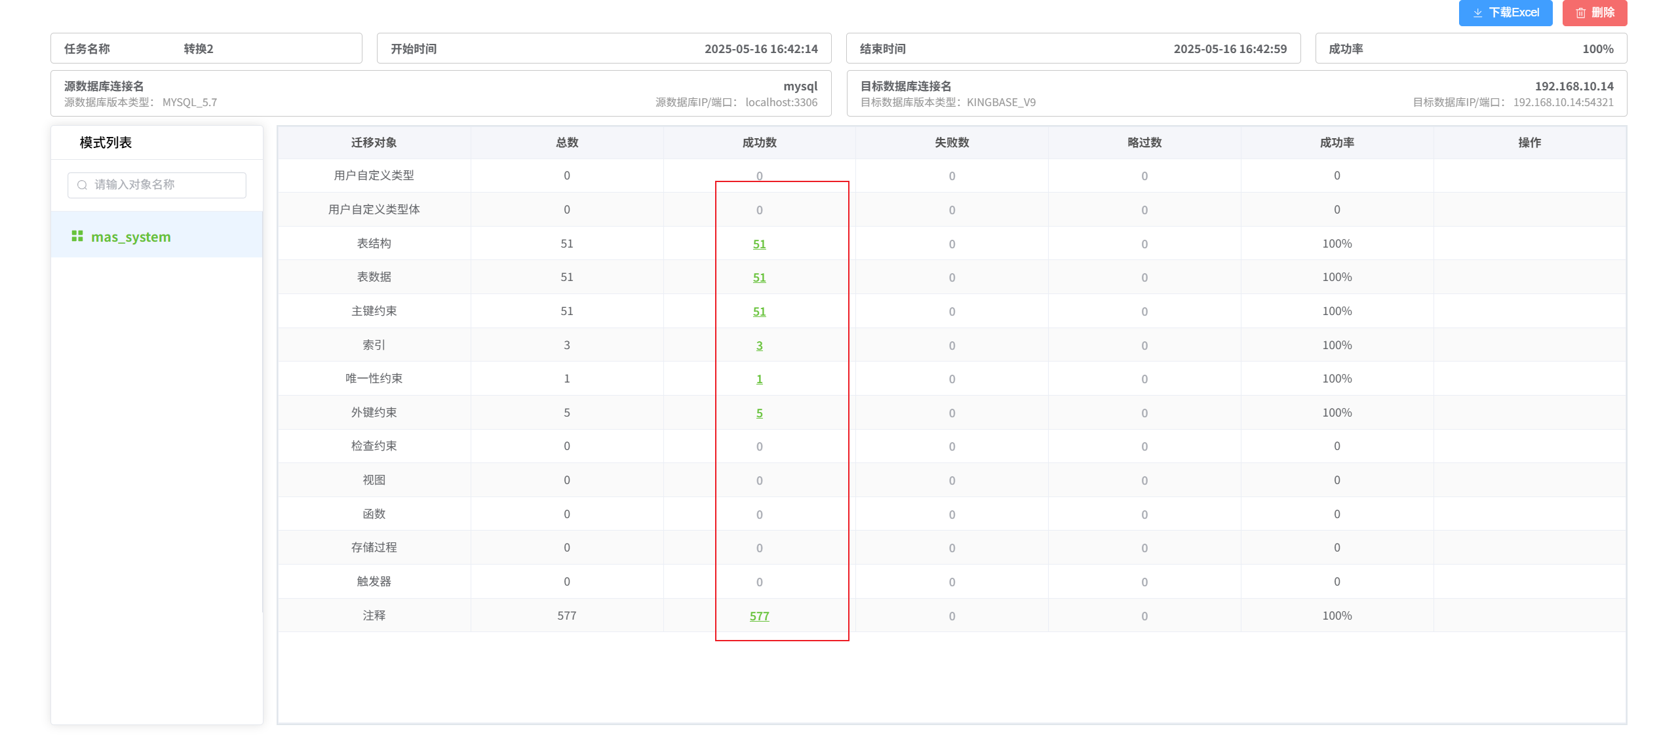Download Excel report with 下载Excel button
Image resolution: width=1678 pixels, height=750 pixels.
click(1505, 12)
